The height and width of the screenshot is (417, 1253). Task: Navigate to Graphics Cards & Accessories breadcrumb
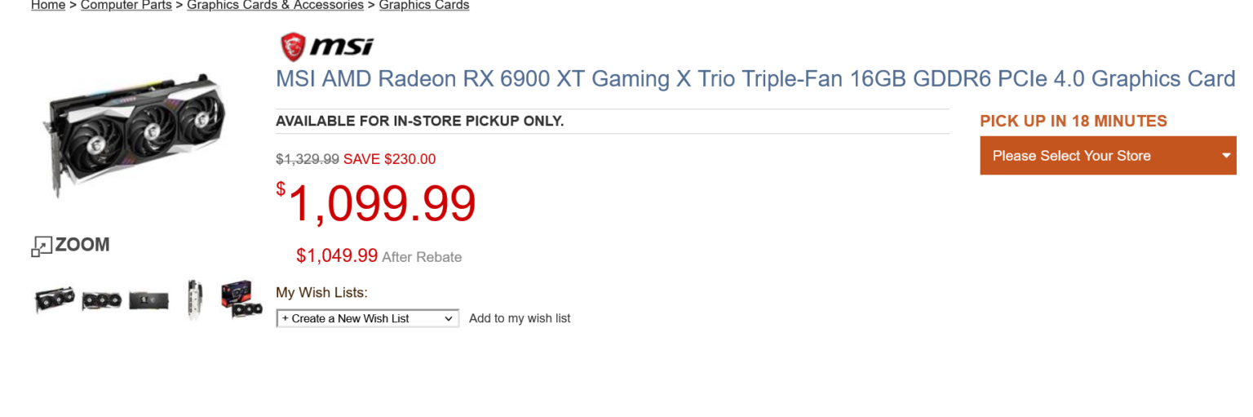[275, 5]
